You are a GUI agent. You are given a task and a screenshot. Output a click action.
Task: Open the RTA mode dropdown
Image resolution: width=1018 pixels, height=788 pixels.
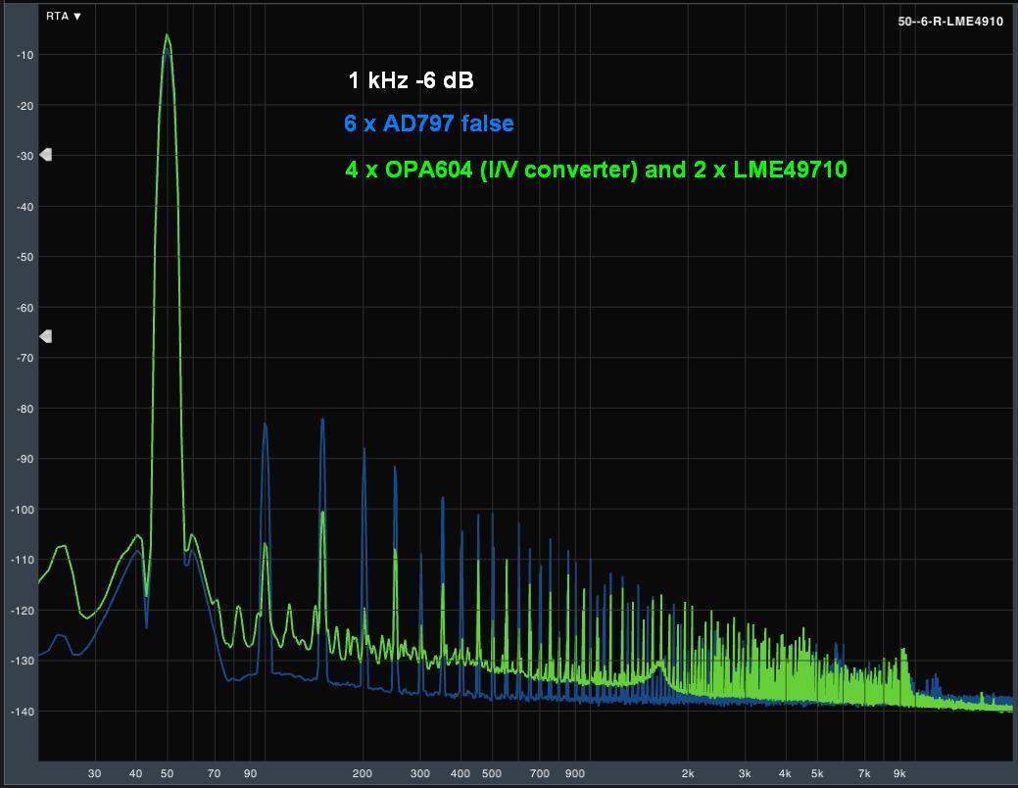63,17
